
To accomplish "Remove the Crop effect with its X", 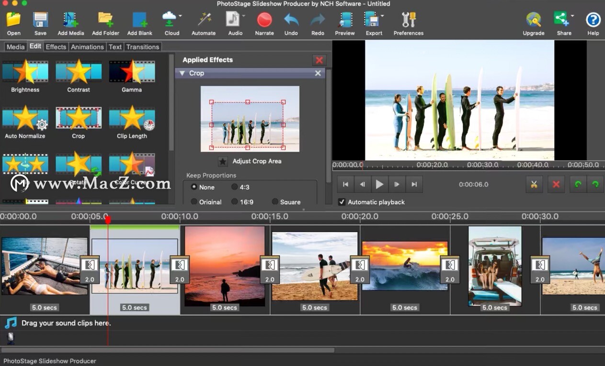I will pos(318,73).
